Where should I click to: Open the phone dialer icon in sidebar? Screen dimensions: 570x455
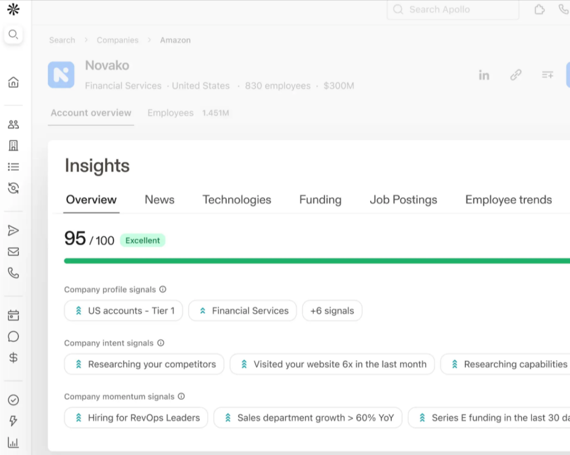13,273
